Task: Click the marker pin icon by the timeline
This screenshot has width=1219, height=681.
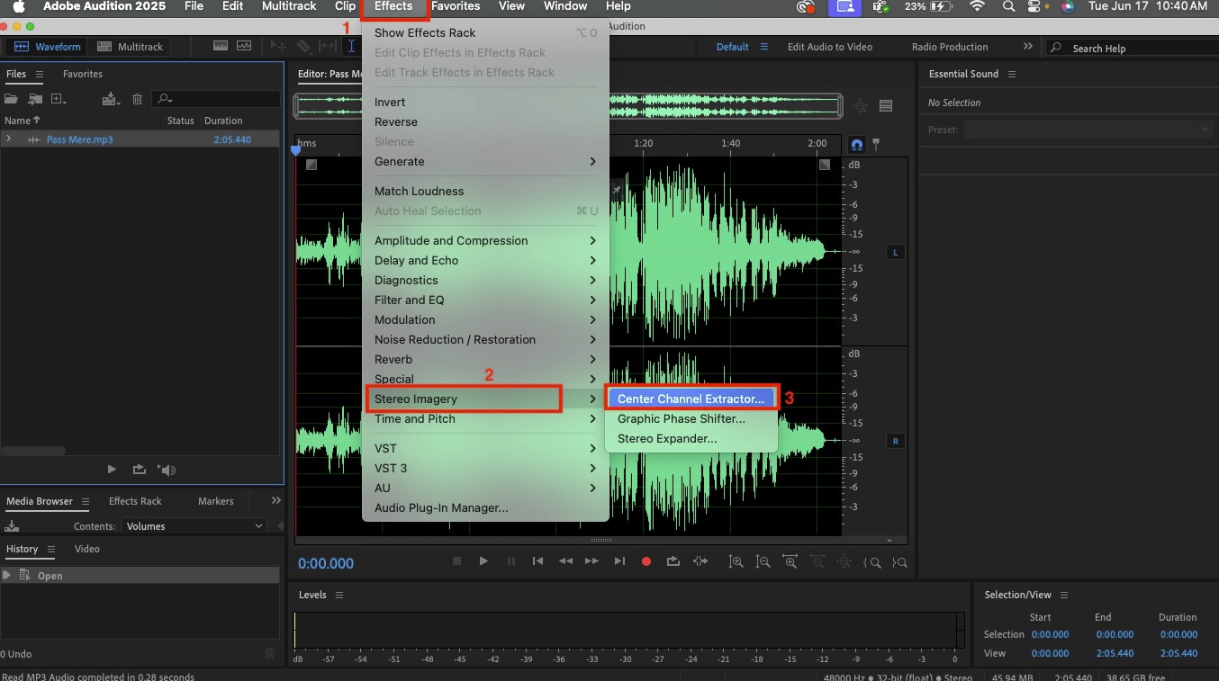Action: click(x=875, y=144)
